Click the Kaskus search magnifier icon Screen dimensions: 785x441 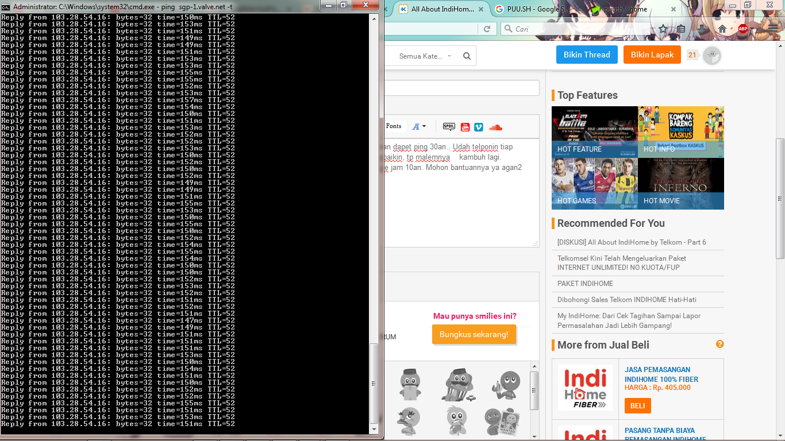point(467,56)
